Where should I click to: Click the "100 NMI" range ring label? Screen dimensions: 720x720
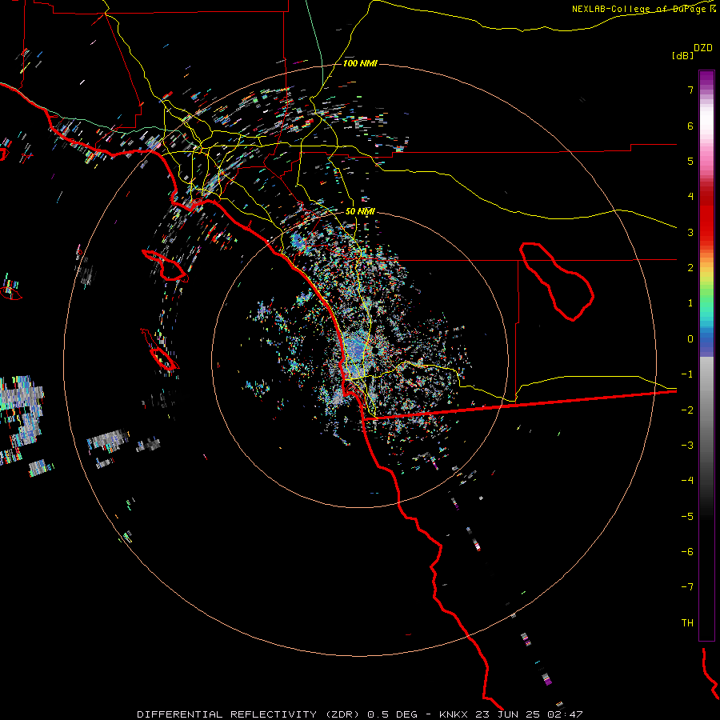[360, 63]
